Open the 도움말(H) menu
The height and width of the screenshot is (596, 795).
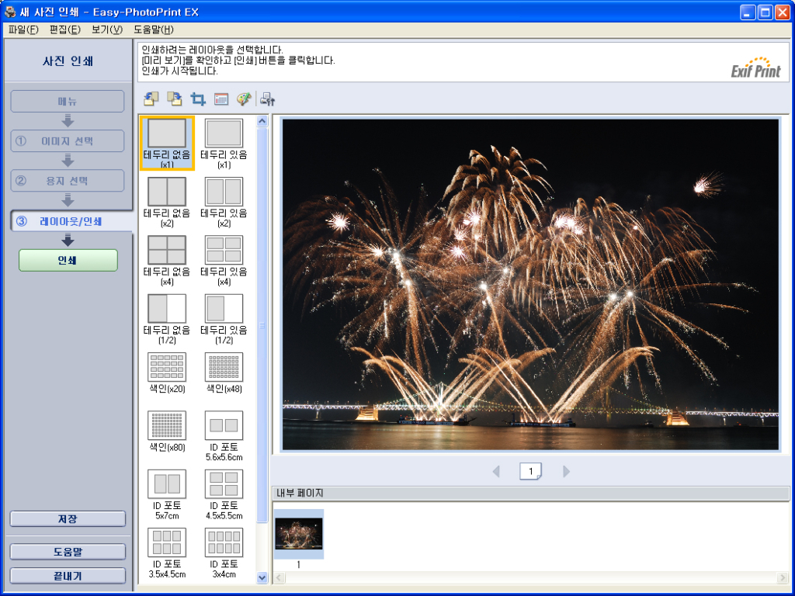click(154, 29)
